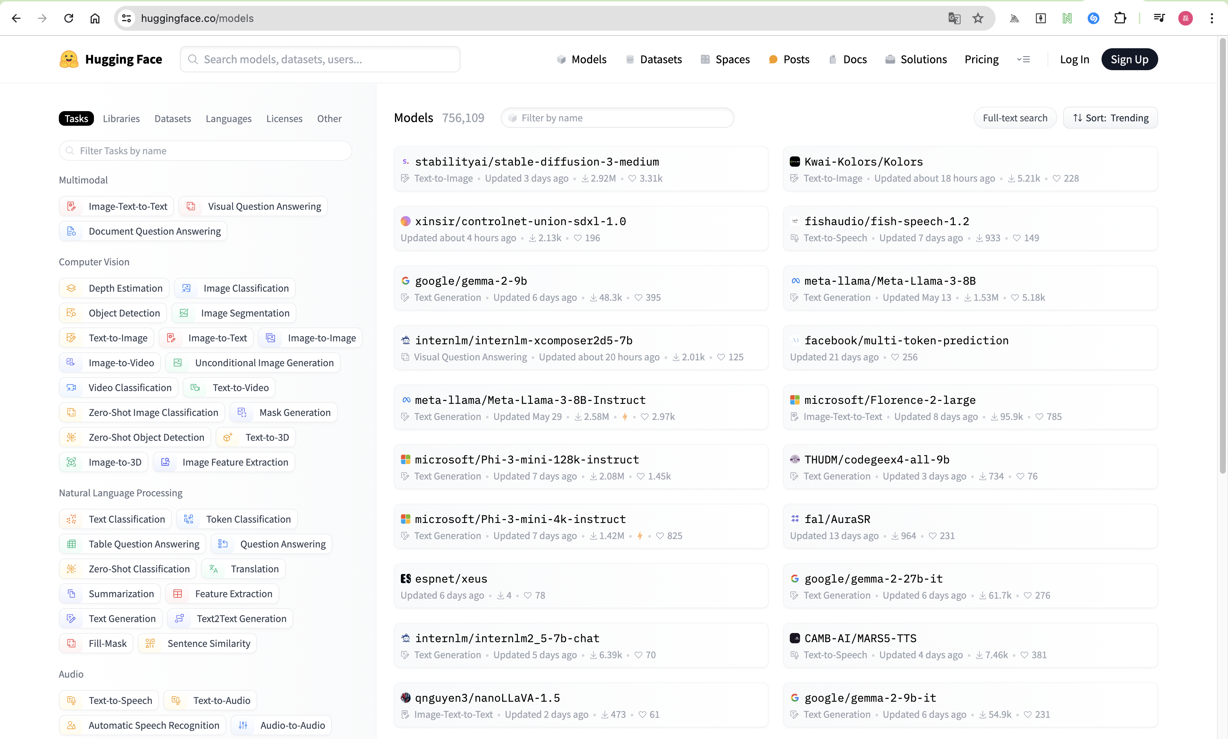The height and width of the screenshot is (739, 1228).
Task: Click the internlm avatar beside internlm2_5-7b-chat
Action: (x=405, y=638)
